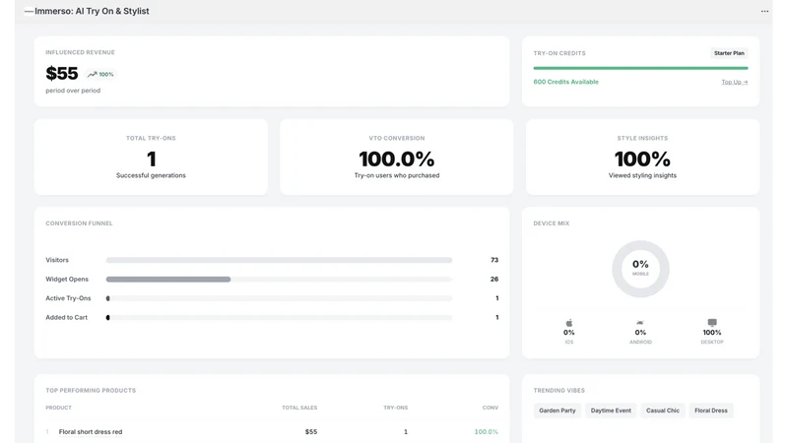Viewport: 788px width, 443px height.
Task: Click the Active Try-Ons funnel dot
Action: (108, 298)
